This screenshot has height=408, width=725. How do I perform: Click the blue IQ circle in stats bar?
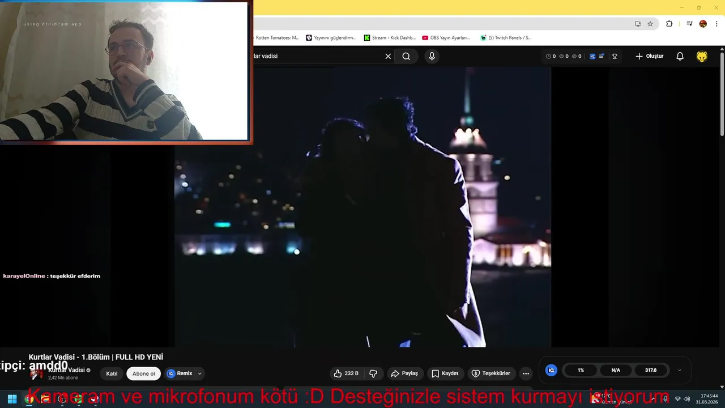pyautogui.click(x=551, y=370)
